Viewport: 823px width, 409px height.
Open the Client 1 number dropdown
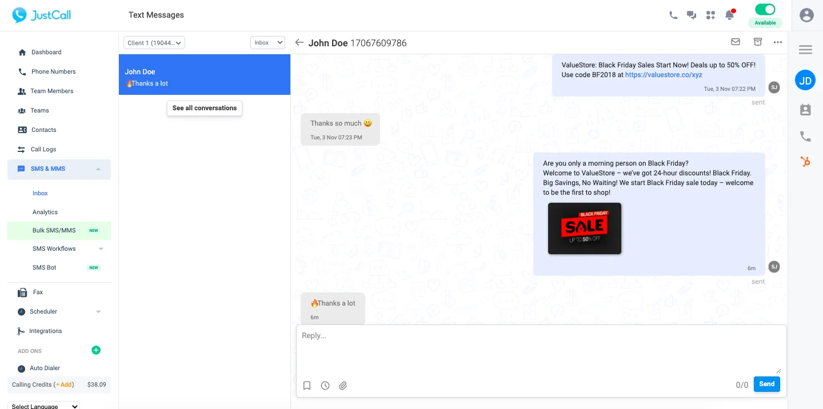pos(154,43)
